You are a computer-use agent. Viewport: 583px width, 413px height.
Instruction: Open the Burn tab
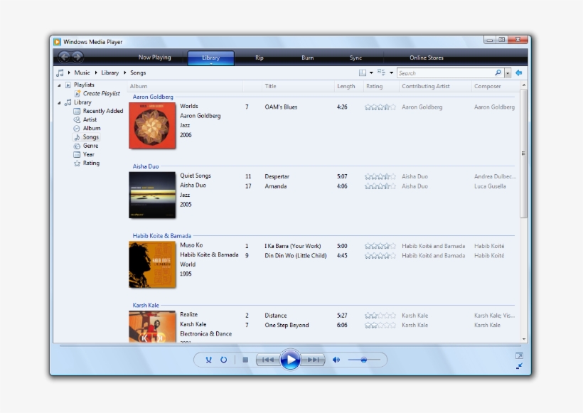307,58
